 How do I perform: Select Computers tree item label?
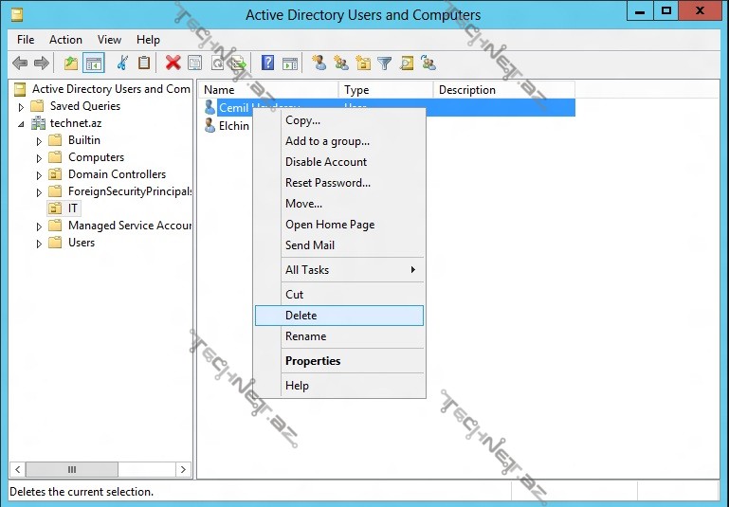[x=97, y=157]
